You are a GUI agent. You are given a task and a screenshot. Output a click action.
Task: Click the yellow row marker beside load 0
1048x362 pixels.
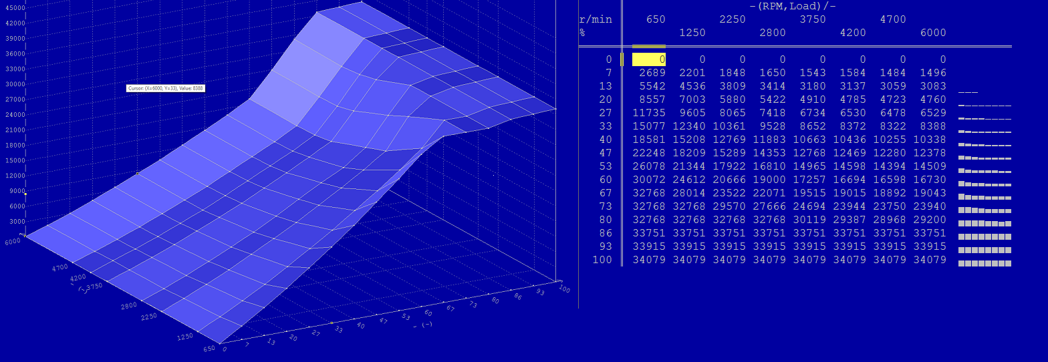pyautogui.click(x=622, y=59)
